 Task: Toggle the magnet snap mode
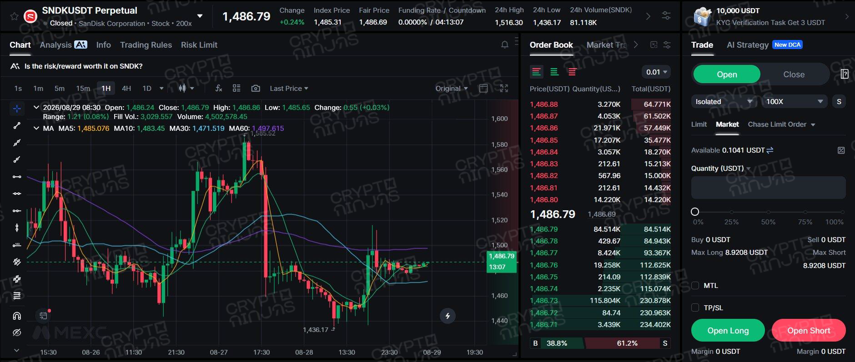17,316
